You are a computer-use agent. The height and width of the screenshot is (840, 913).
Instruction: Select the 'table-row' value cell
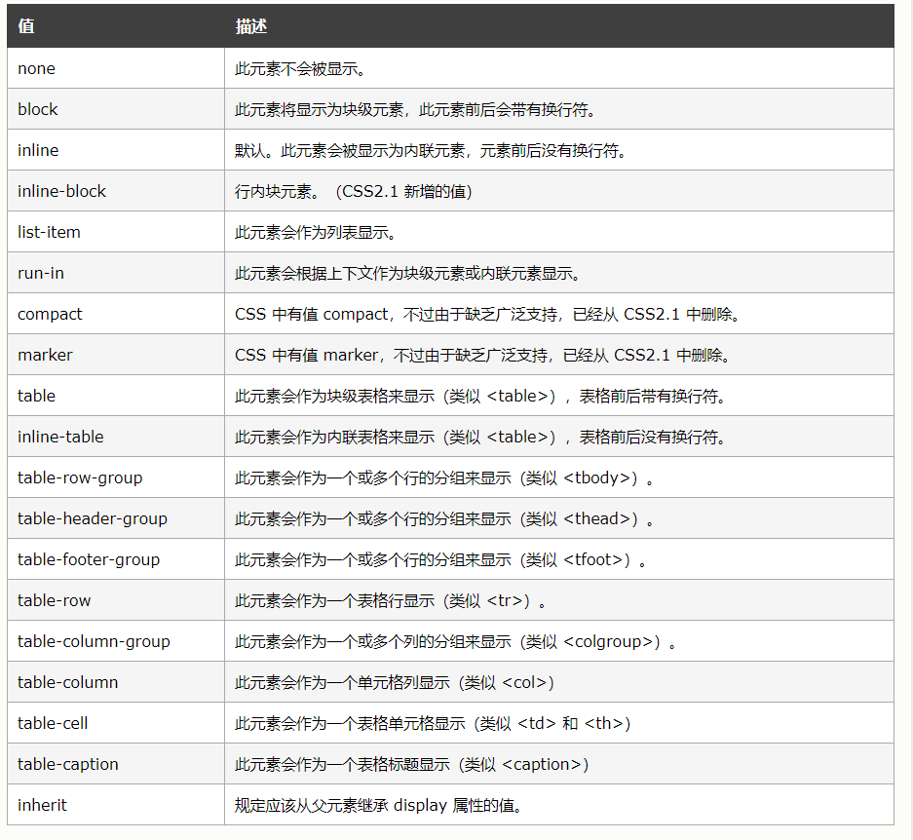[x=116, y=600]
